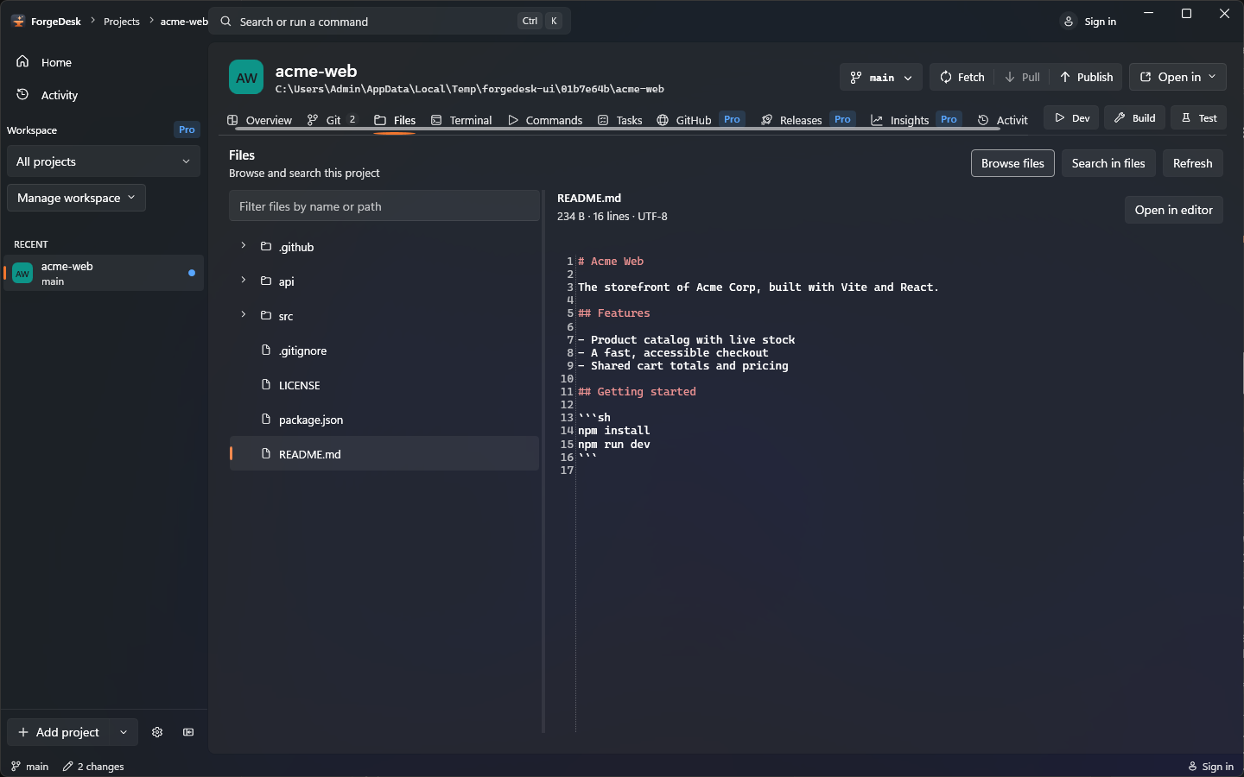Click the Pull button

1022,77
